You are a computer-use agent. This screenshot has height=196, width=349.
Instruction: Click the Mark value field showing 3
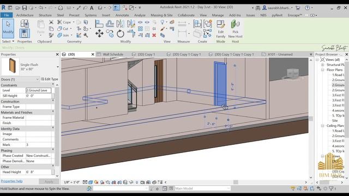click(x=39, y=145)
